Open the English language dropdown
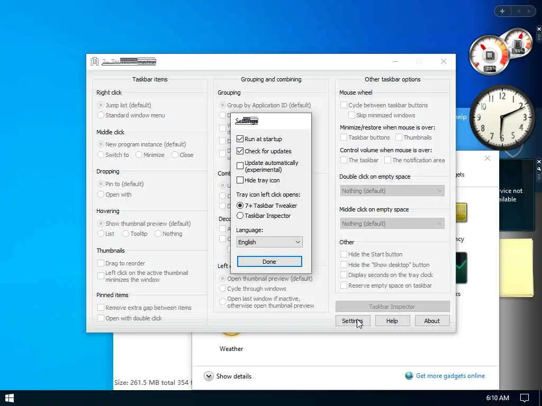Image resolution: width=542 pixels, height=406 pixels. (269, 242)
